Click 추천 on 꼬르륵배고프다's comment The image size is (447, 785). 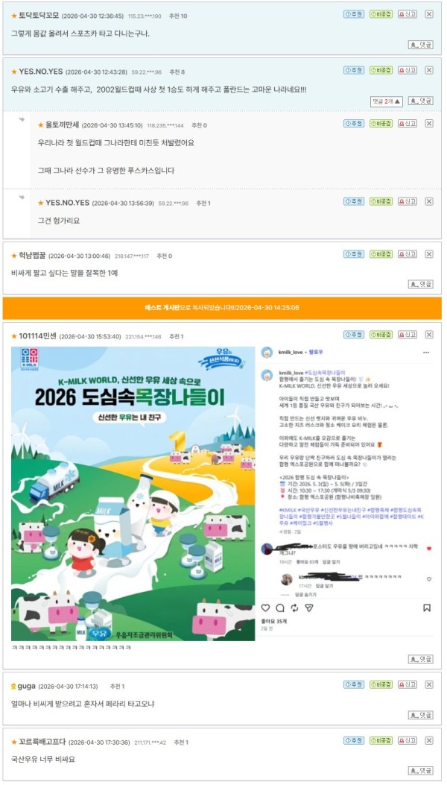(x=354, y=740)
